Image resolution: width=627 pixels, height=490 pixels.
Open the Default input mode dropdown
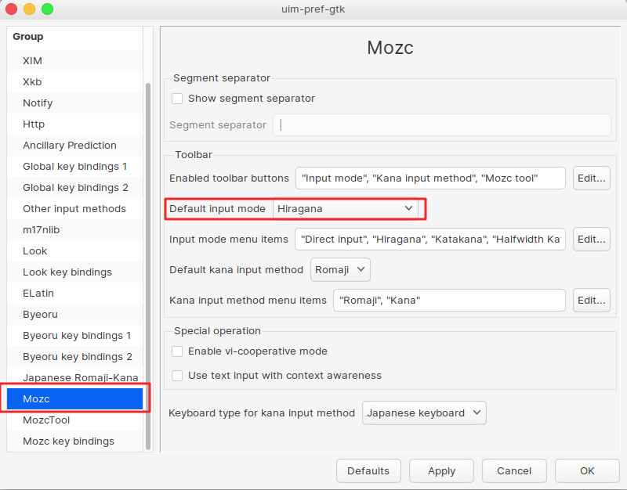346,208
